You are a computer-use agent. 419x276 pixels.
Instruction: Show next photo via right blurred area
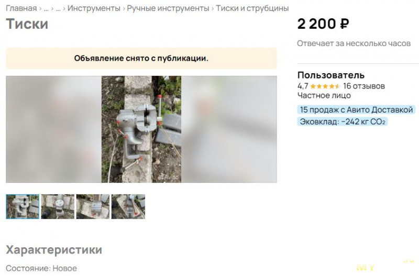coord(229,129)
